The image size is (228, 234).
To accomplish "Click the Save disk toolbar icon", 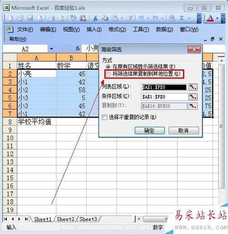I will [30, 18].
